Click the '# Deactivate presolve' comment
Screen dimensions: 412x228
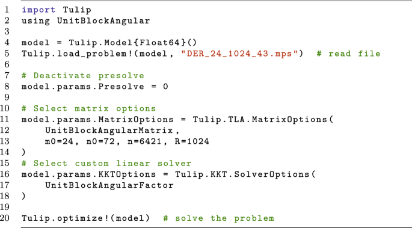click(x=83, y=76)
